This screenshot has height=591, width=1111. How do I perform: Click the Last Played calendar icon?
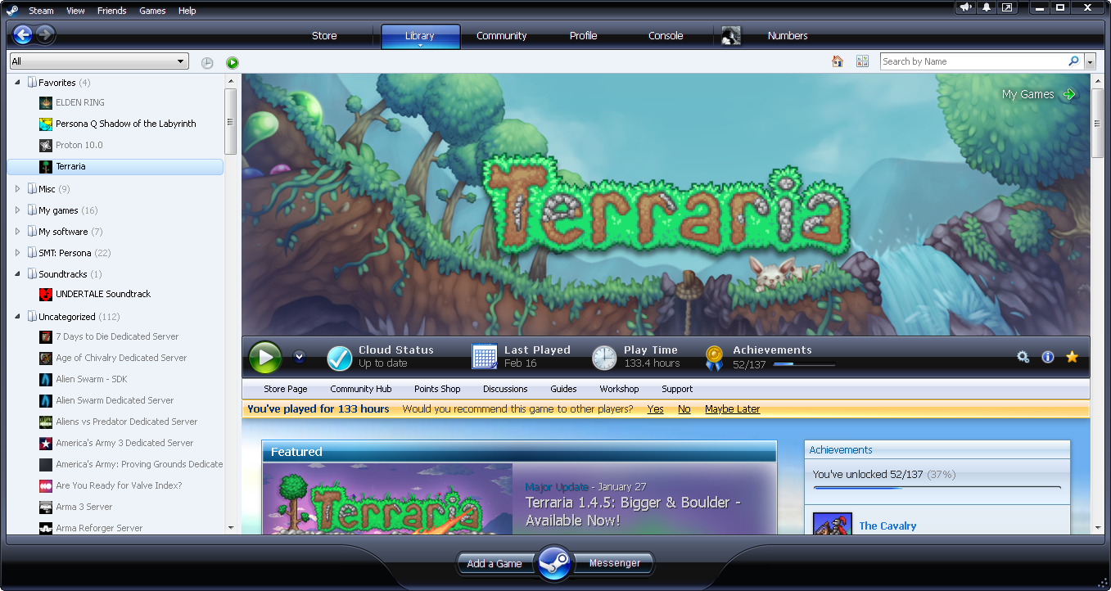[x=485, y=357]
